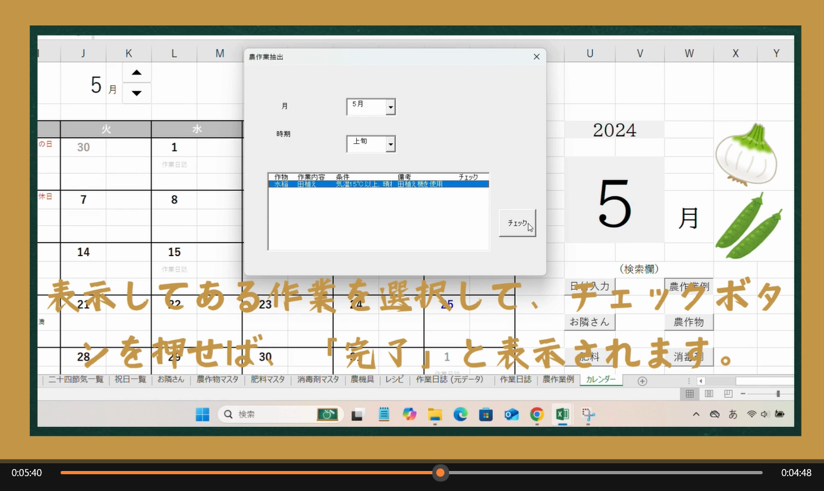Decrease month with the spinner down arrow

coord(136,93)
